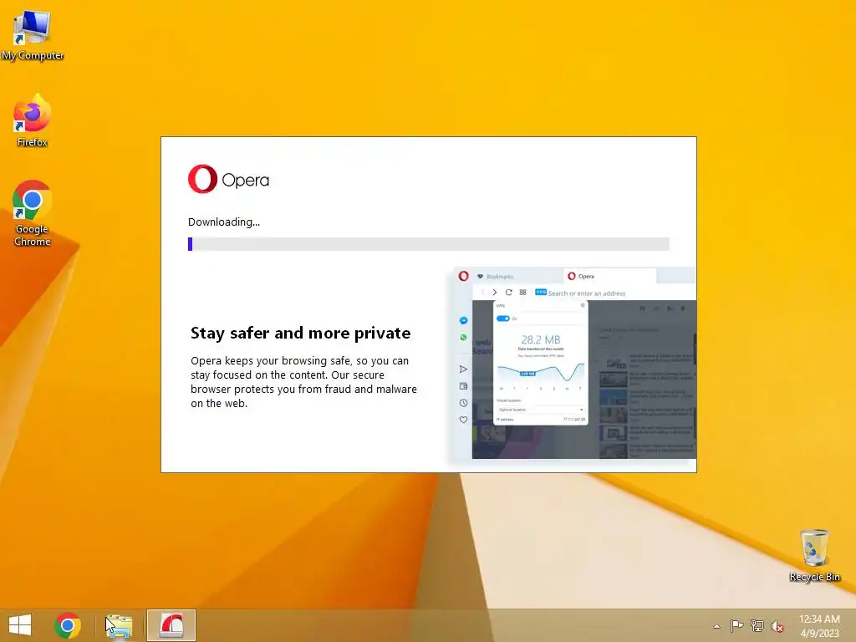Click the "Downloading..." status text
This screenshot has height=642, width=856.
click(x=224, y=222)
